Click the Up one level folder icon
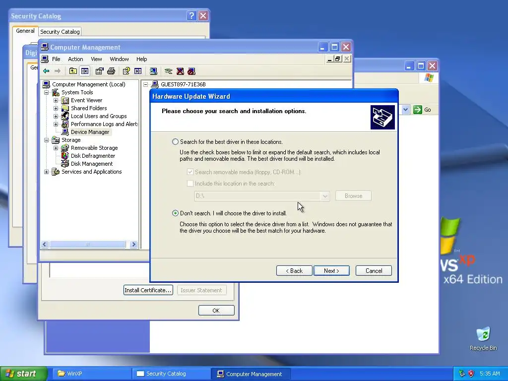The height and width of the screenshot is (381, 508). [x=73, y=71]
